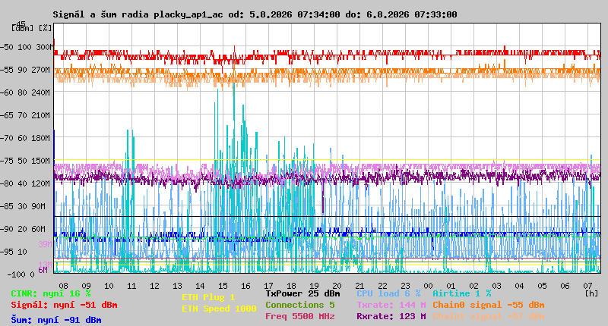
Task: Click the "13" hour label on the time axis
Action: [177, 286]
